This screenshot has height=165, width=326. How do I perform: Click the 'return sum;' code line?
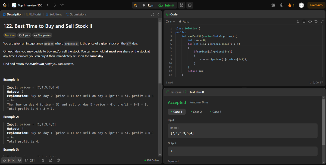point(196,71)
